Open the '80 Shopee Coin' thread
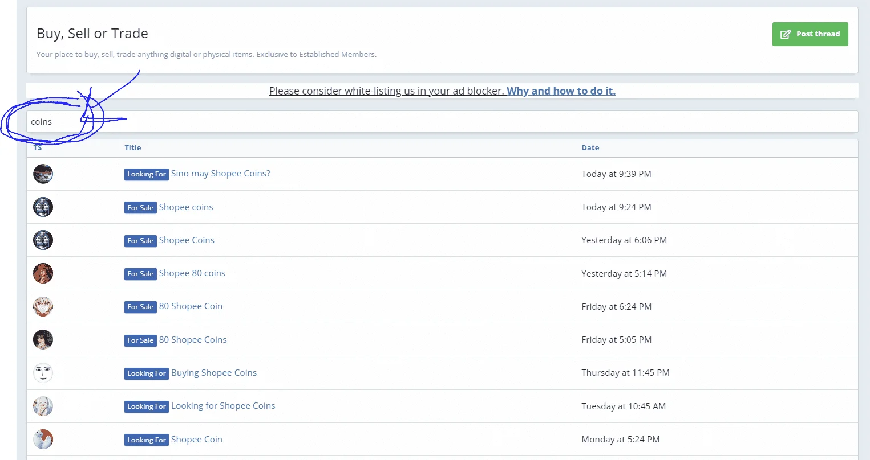 [x=191, y=306]
